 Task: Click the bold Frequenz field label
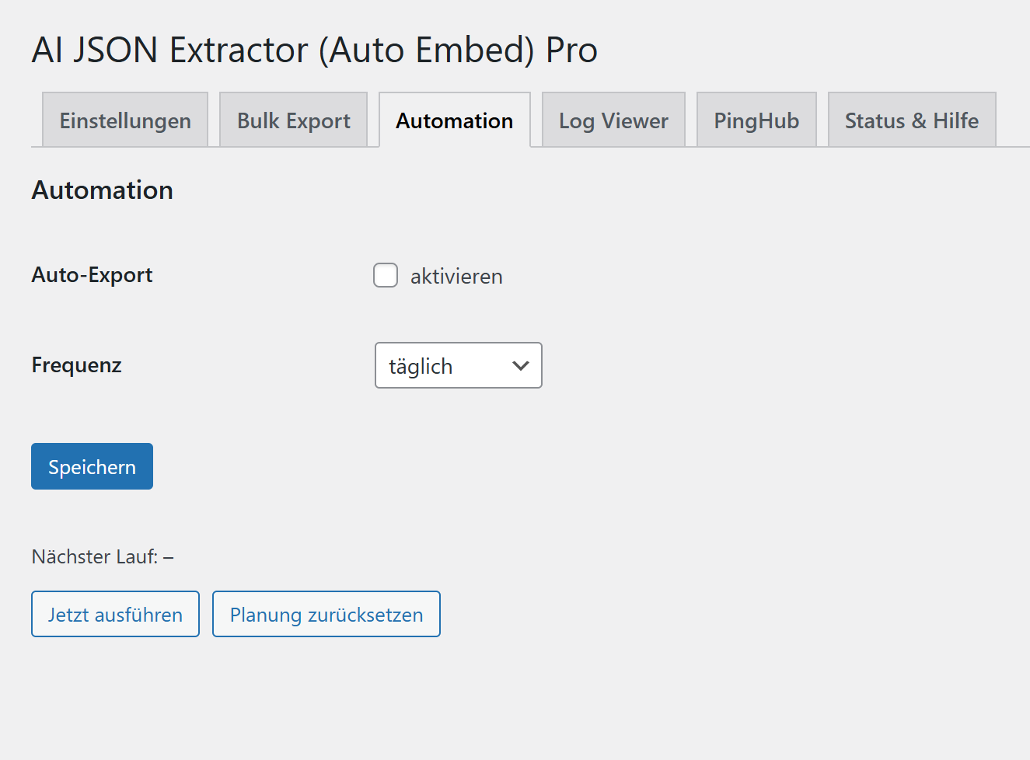coord(76,365)
